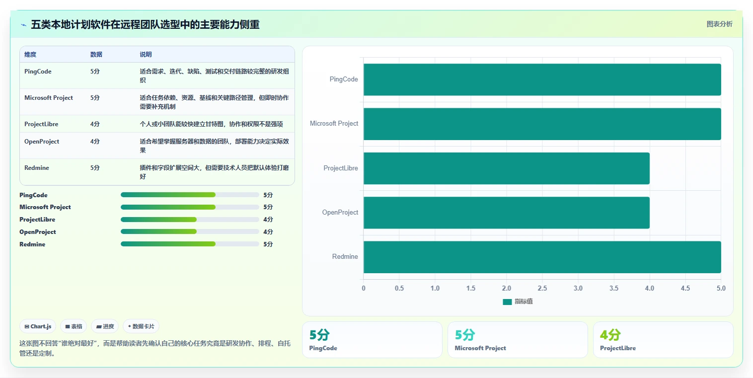This screenshot has height=378, width=753.
Task: Click description starting 插件和字段扩展空间大
Action: [x=214, y=172]
